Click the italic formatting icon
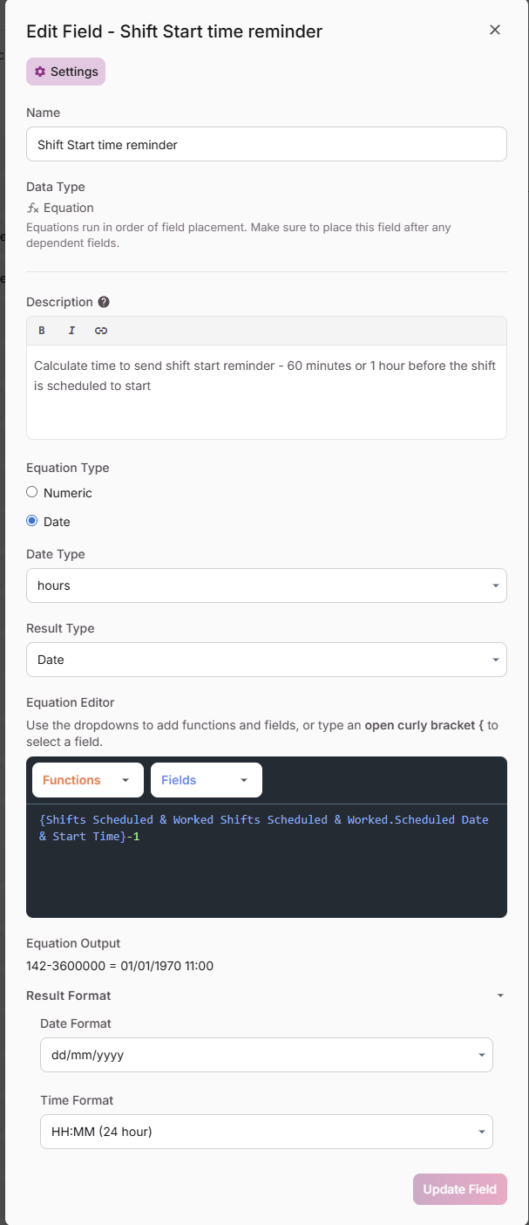Image resolution: width=529 pixels, height=1225 pixels. pos(71,331)
